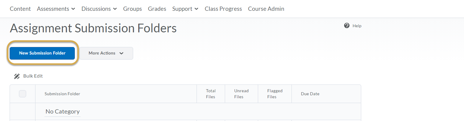The image size is (464, 121).
Task: Click the Submission Folder column header
Action: (x=62, y=94)
